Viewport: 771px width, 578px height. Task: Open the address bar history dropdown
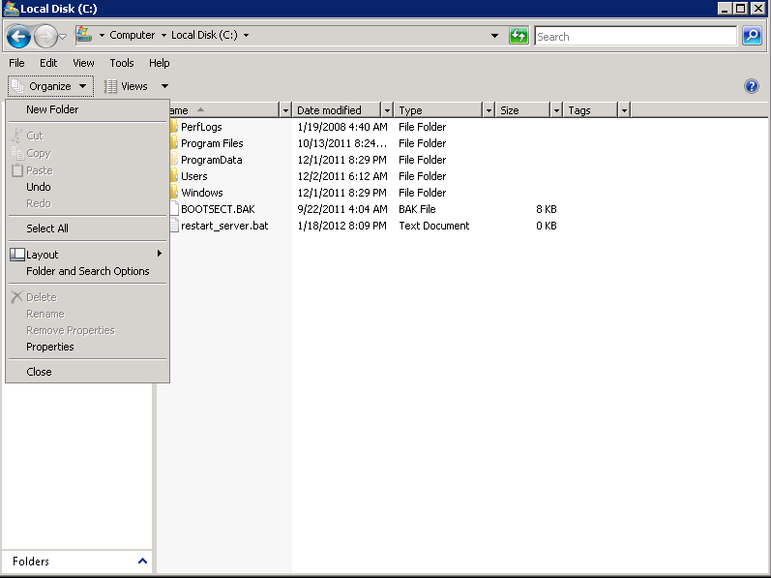click(494, 36)
